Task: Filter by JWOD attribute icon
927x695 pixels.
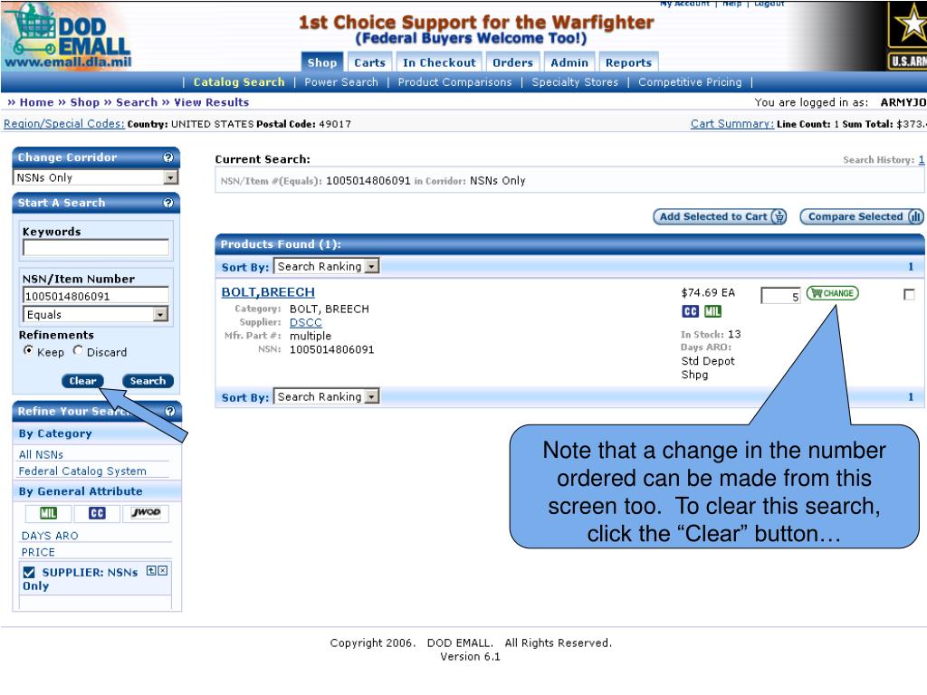Action: 146,512
